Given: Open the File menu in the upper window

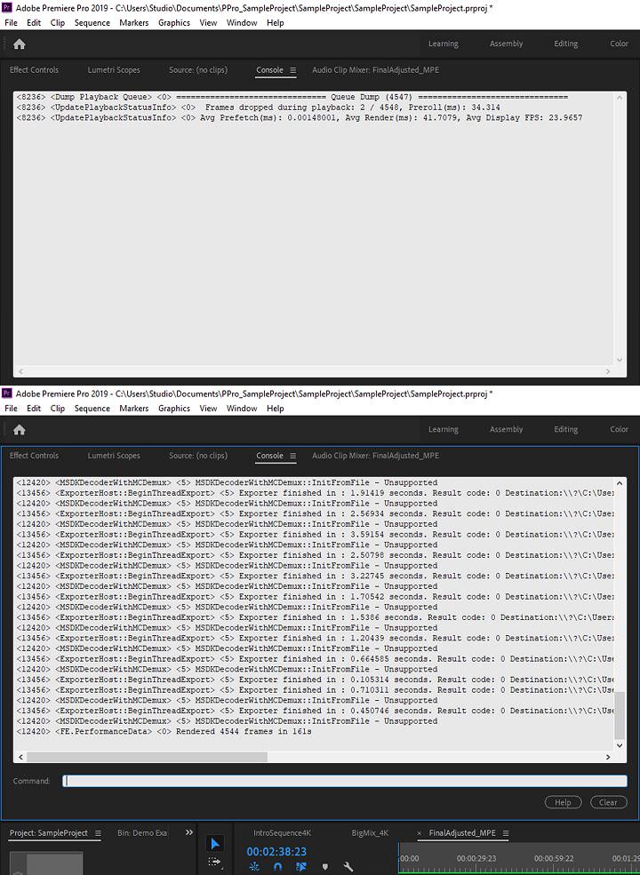Looking at the screenshot, I should tap(12, 23).
